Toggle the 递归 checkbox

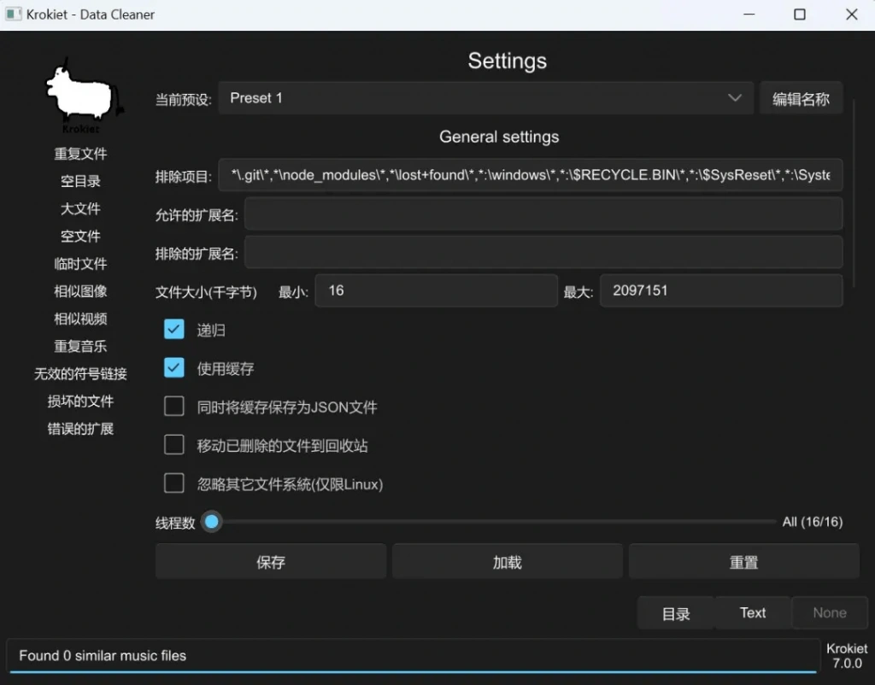click(174, 330)
